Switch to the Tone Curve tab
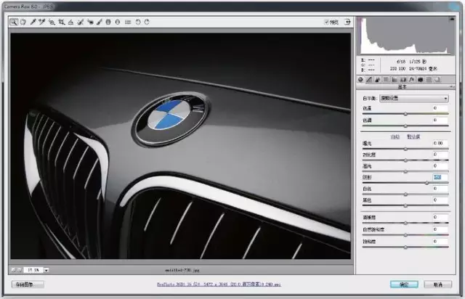The height and width of the screenshot is (299, 465). 370,79
